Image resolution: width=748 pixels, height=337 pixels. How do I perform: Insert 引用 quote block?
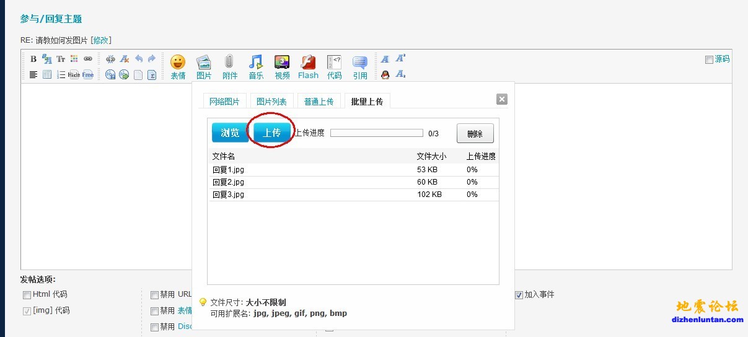coord(360,67)
